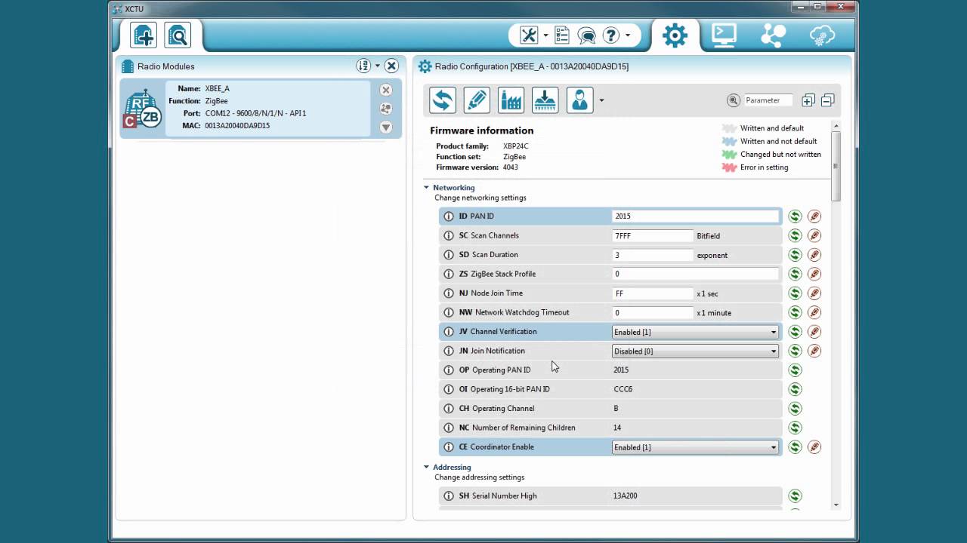
Task: Open dropdown arrow next to sort icon
Action: click(378, 66)
